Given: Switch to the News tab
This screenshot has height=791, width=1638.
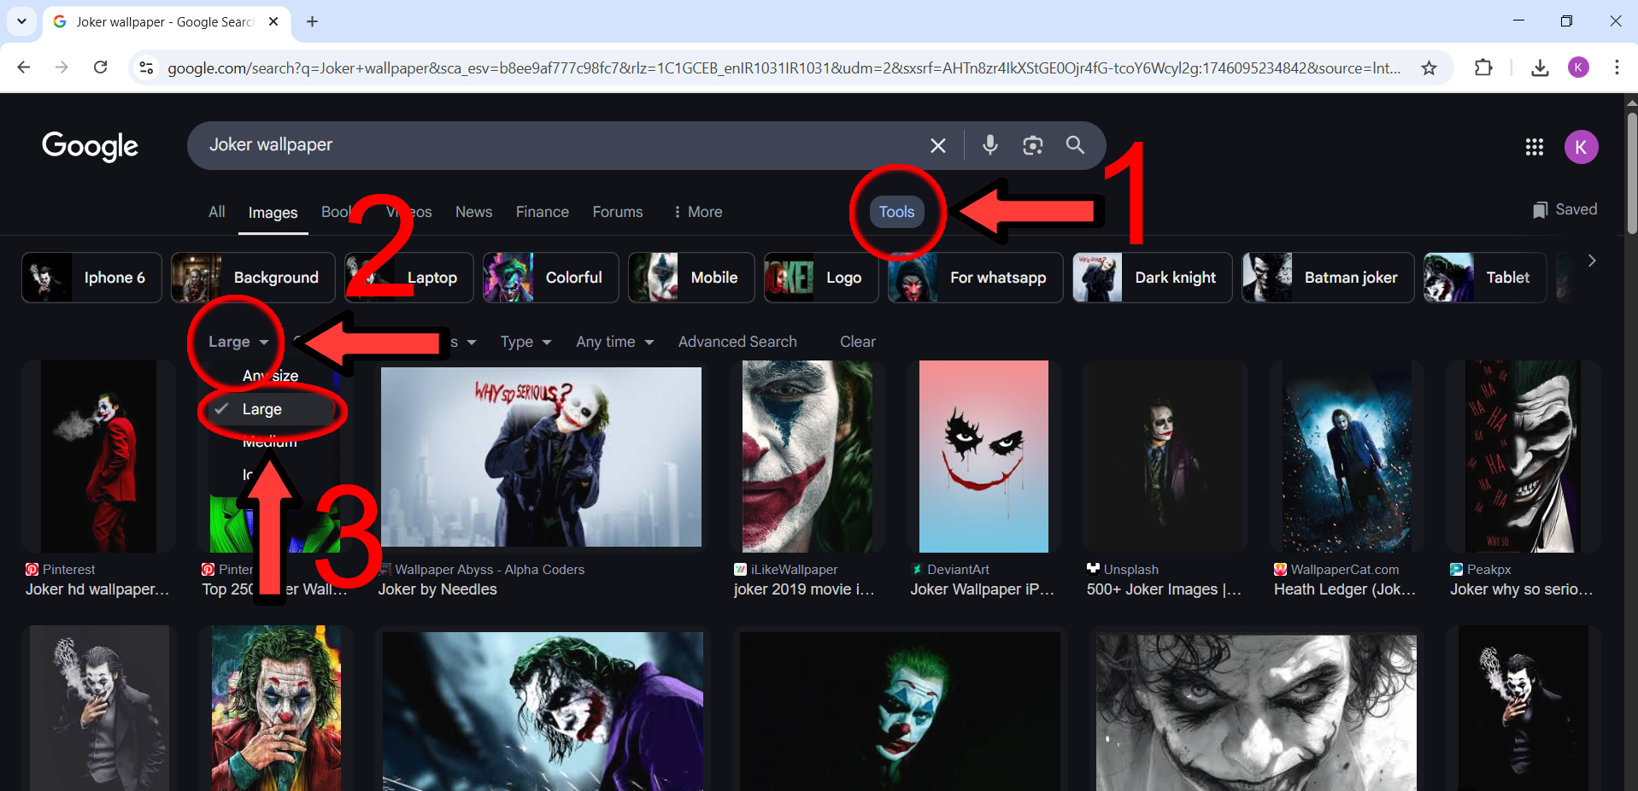Looking at the screenshot, I should pyautogui.click(x=473, y=212).
